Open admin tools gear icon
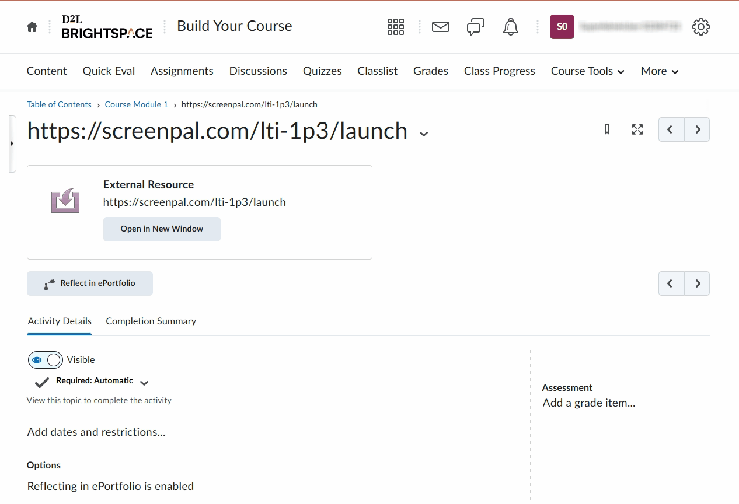The image size is (739, 504). point(700,27)
